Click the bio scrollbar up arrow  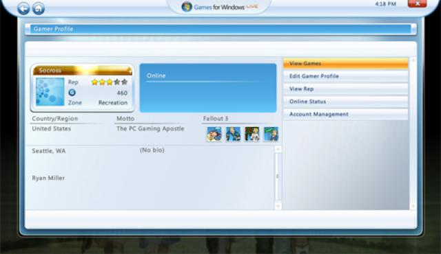[x=278, y=149]
